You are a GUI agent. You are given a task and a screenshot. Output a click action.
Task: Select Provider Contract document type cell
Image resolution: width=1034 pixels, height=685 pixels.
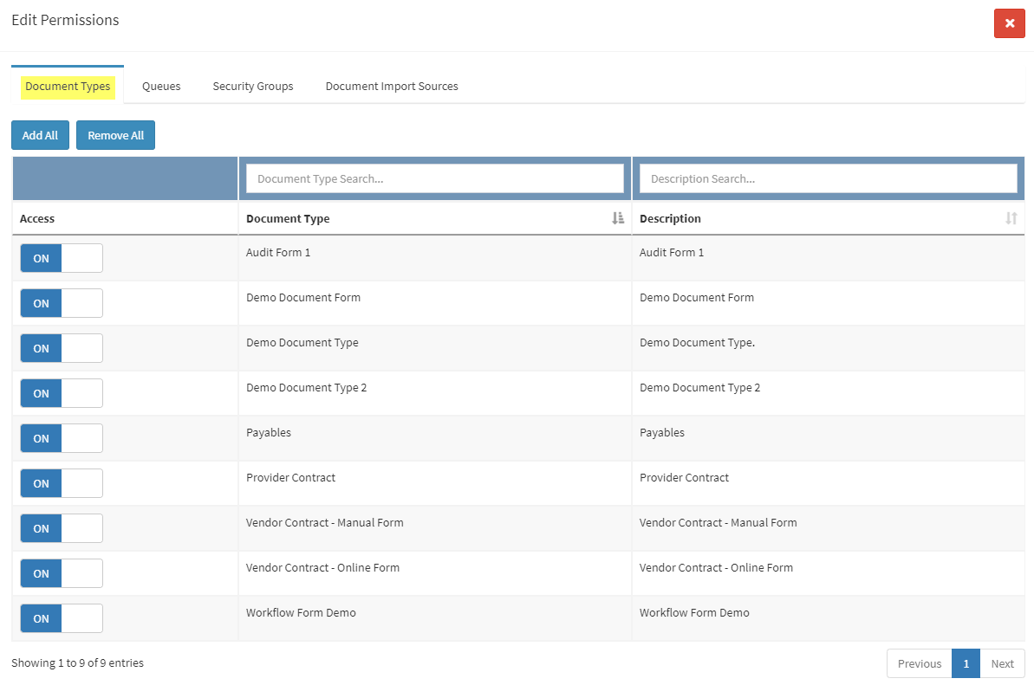tap(434, 483)
